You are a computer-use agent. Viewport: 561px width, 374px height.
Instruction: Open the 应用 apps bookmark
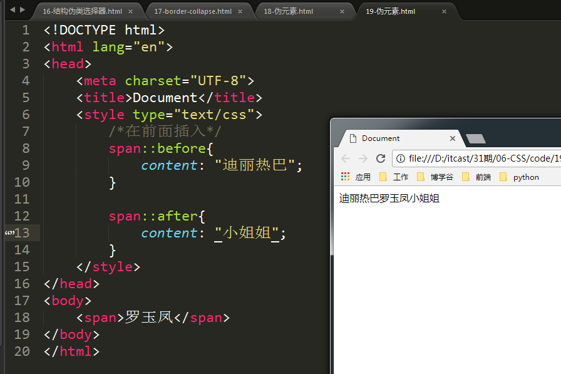point(356,177)
